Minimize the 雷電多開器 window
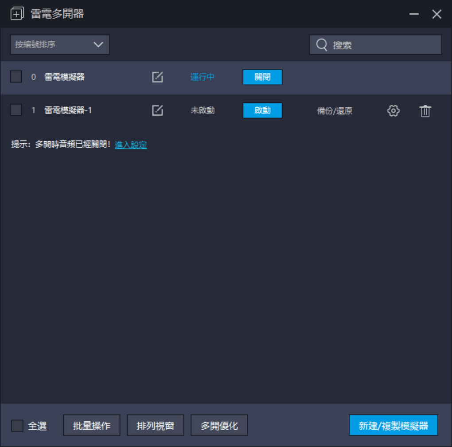The width and height of the screenshot is (452, 447). coord(414,14)
